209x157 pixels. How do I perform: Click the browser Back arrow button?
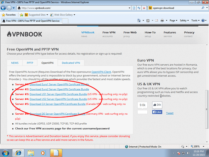(3, 8)
